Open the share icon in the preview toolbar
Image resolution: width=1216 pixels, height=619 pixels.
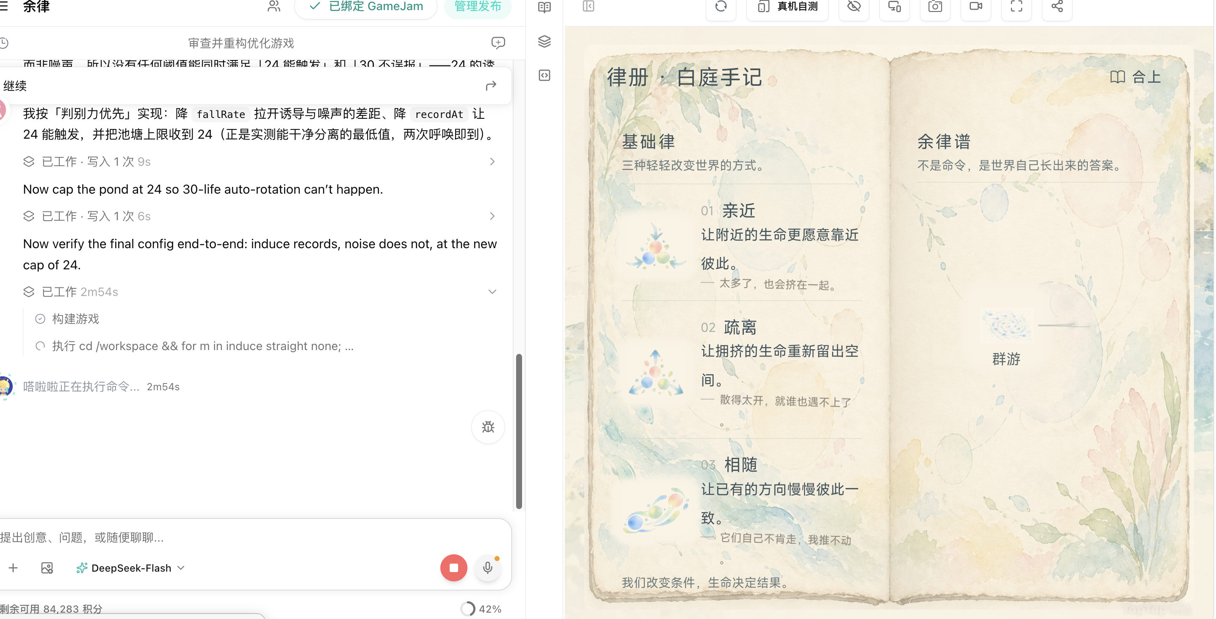point(1057,7)
